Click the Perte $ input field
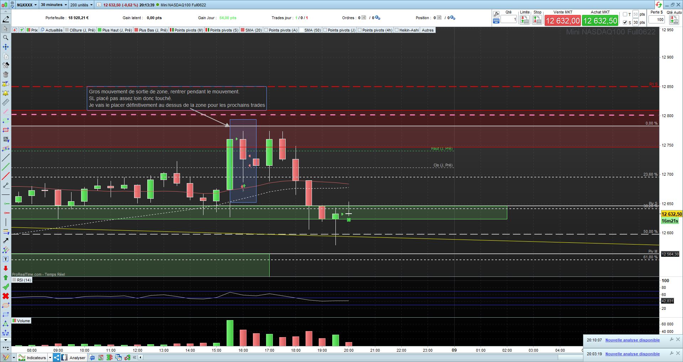Screen dimensions: 683x362 click(x=657, y=20)
